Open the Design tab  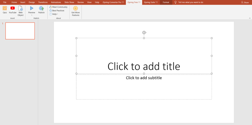(32, 3)
